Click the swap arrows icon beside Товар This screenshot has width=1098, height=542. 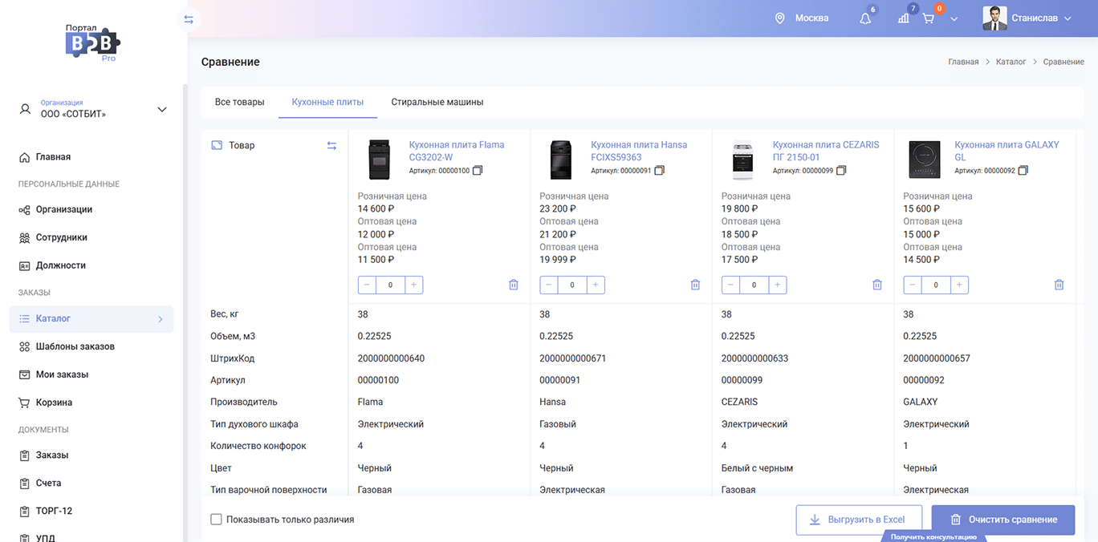(x=331, y=145)
